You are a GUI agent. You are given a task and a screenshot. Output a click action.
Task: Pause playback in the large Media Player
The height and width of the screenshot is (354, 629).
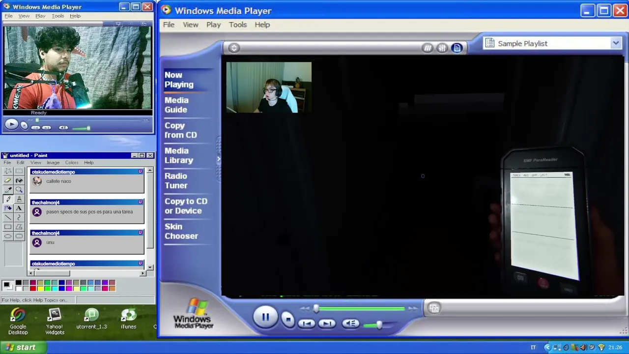265,317
